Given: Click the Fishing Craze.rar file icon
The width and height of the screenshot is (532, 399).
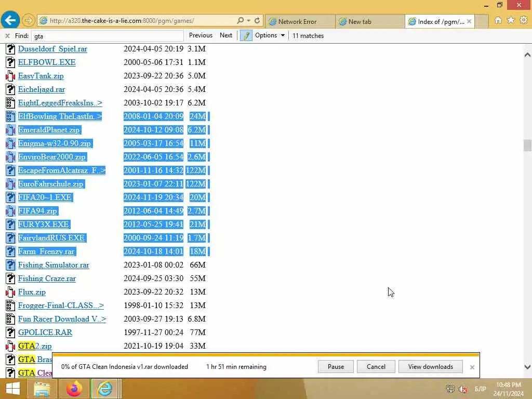Looking at the screenshot, I should pos(10,278).
